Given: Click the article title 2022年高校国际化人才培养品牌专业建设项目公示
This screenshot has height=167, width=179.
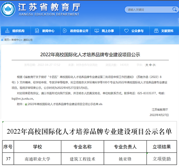Looking at the screenshot, I should point(90,55).
